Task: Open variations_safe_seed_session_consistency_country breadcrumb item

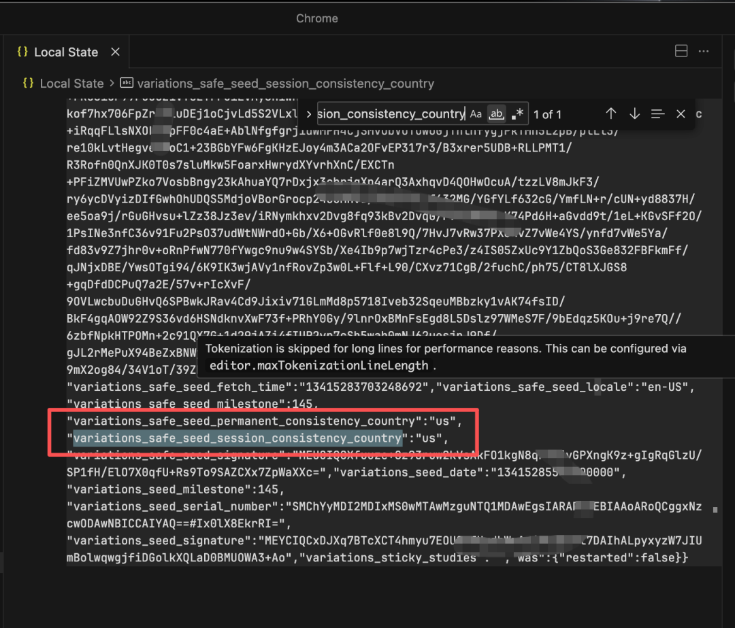Action: pos(285,84)
